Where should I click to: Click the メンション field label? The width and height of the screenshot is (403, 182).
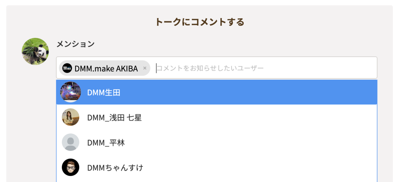click(75, 44)
